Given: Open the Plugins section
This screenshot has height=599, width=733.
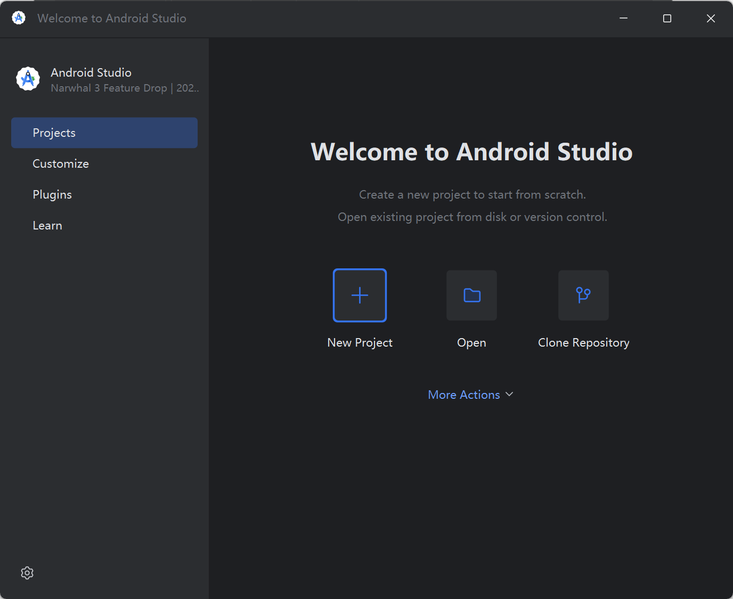Looking at the screenshot, I should point(52,194).
